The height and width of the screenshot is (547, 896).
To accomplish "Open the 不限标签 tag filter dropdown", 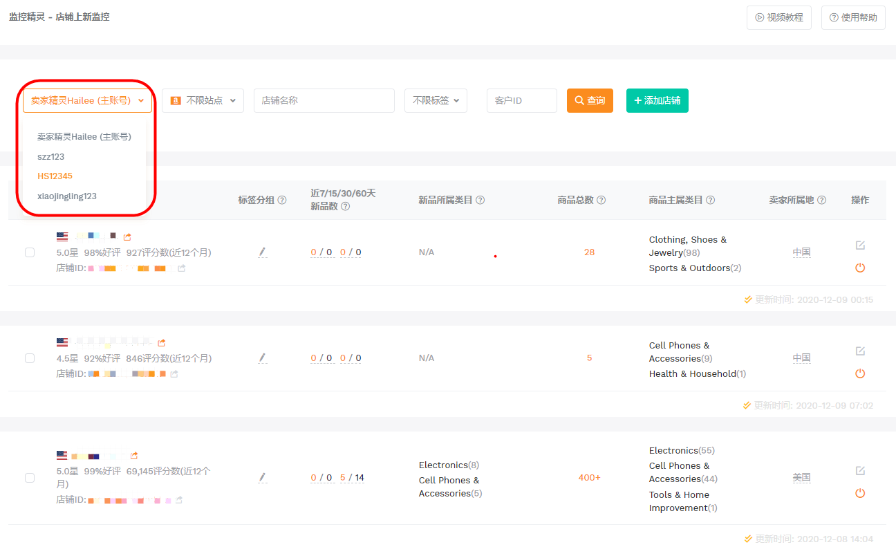I will pyautogui.click(x=436, y=100).
